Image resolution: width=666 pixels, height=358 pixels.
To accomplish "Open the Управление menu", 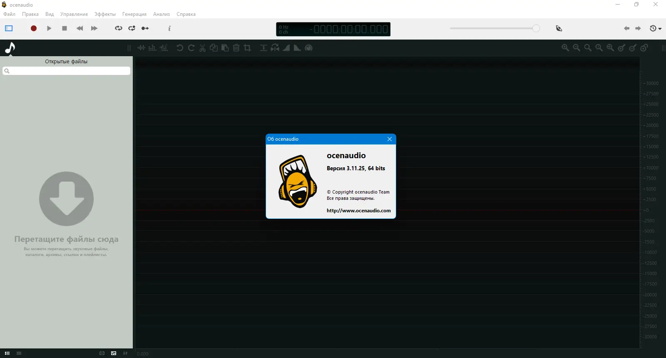I will point(74,14).
